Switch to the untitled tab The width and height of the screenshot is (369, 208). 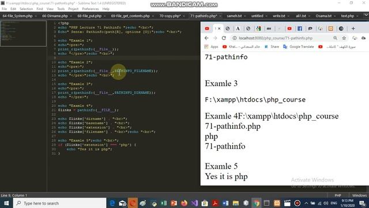point(257,16)
